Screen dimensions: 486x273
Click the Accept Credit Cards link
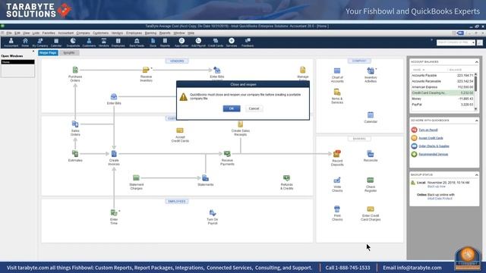point(431,138)
